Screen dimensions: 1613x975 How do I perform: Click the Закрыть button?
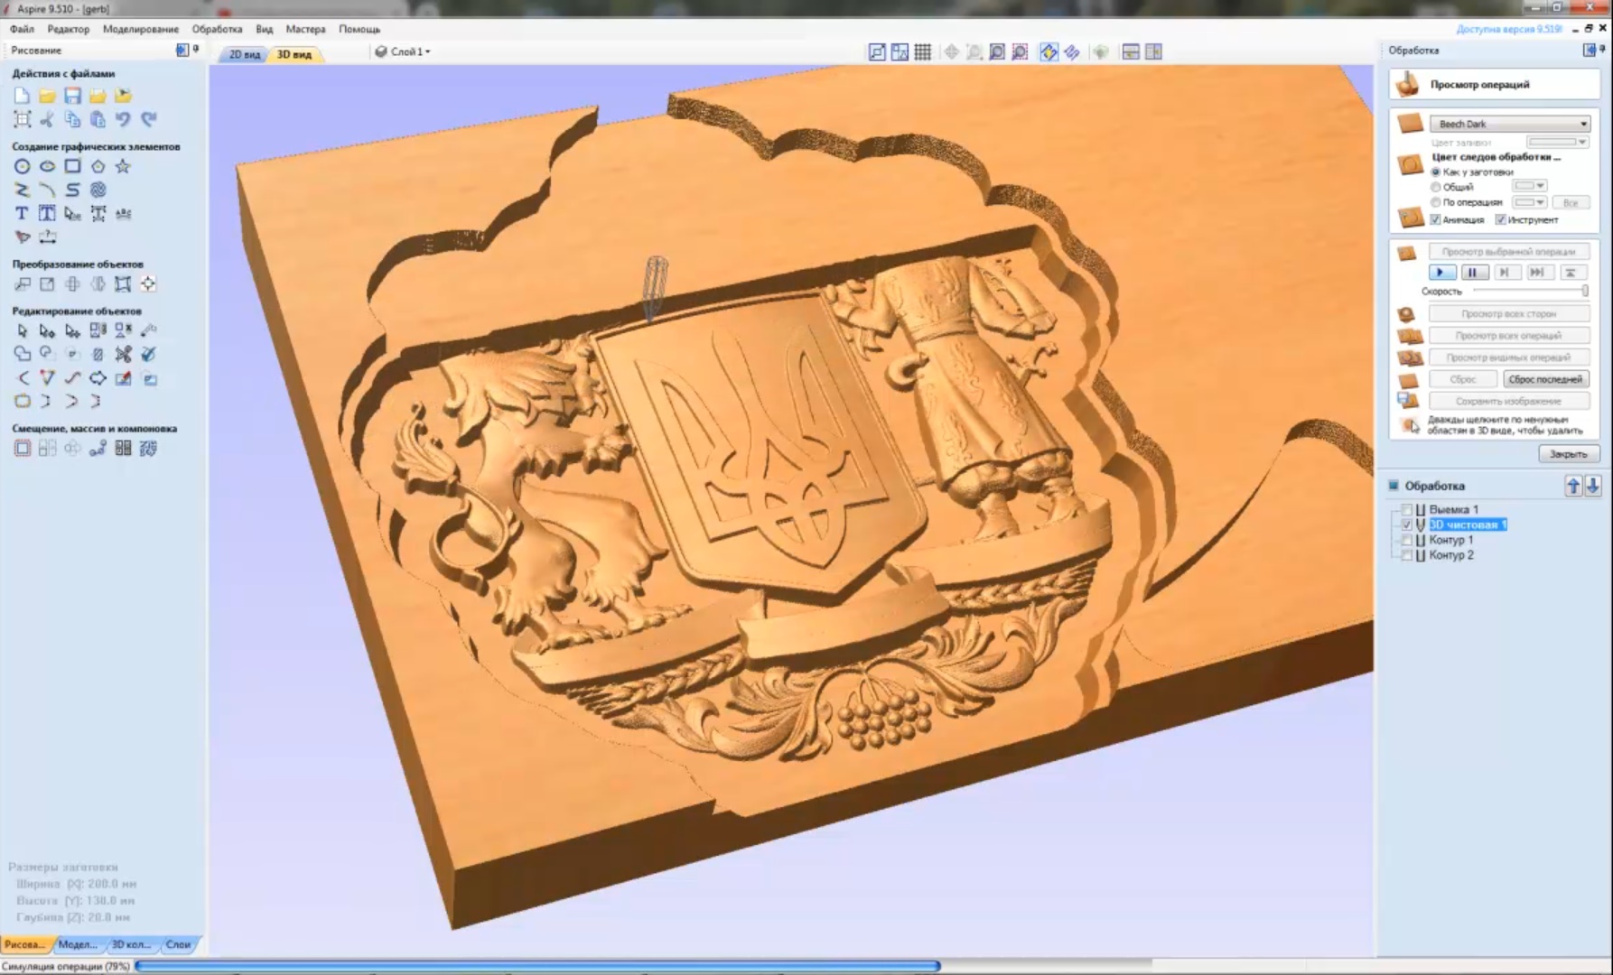(1567, 454)
